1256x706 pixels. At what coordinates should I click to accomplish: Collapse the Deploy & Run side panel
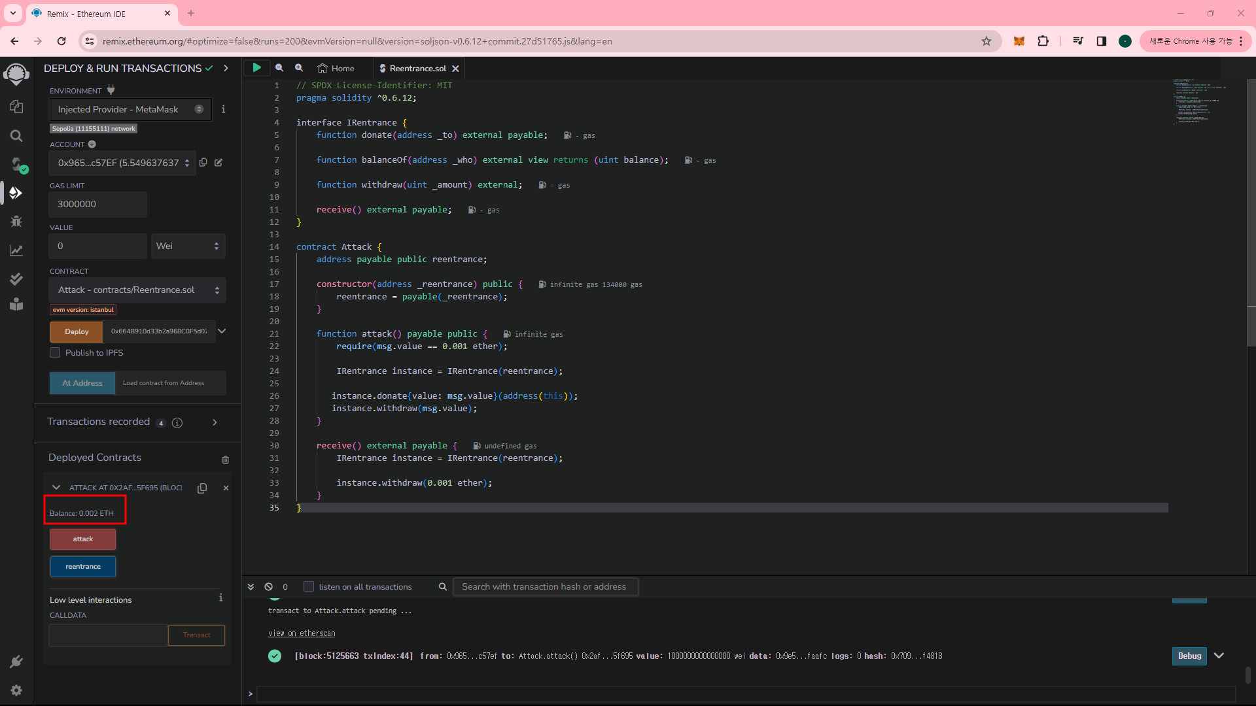point(226,68)
